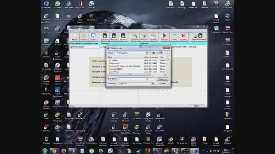
Task: Click the blue Запись record icon
Action: 174,37
